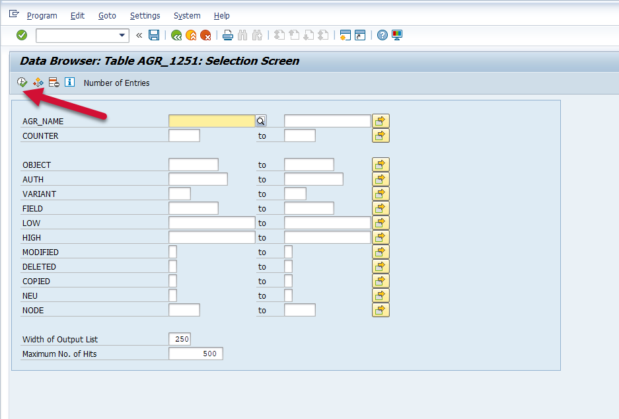Screen dimensions: 619x419
Task: Open Help via blue question mark icon
Action: point(382,35)
